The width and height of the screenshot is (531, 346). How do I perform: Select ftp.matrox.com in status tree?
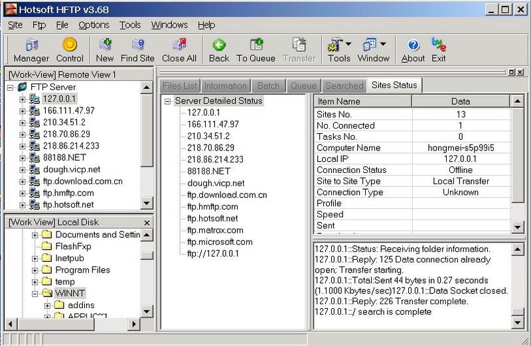215,230
